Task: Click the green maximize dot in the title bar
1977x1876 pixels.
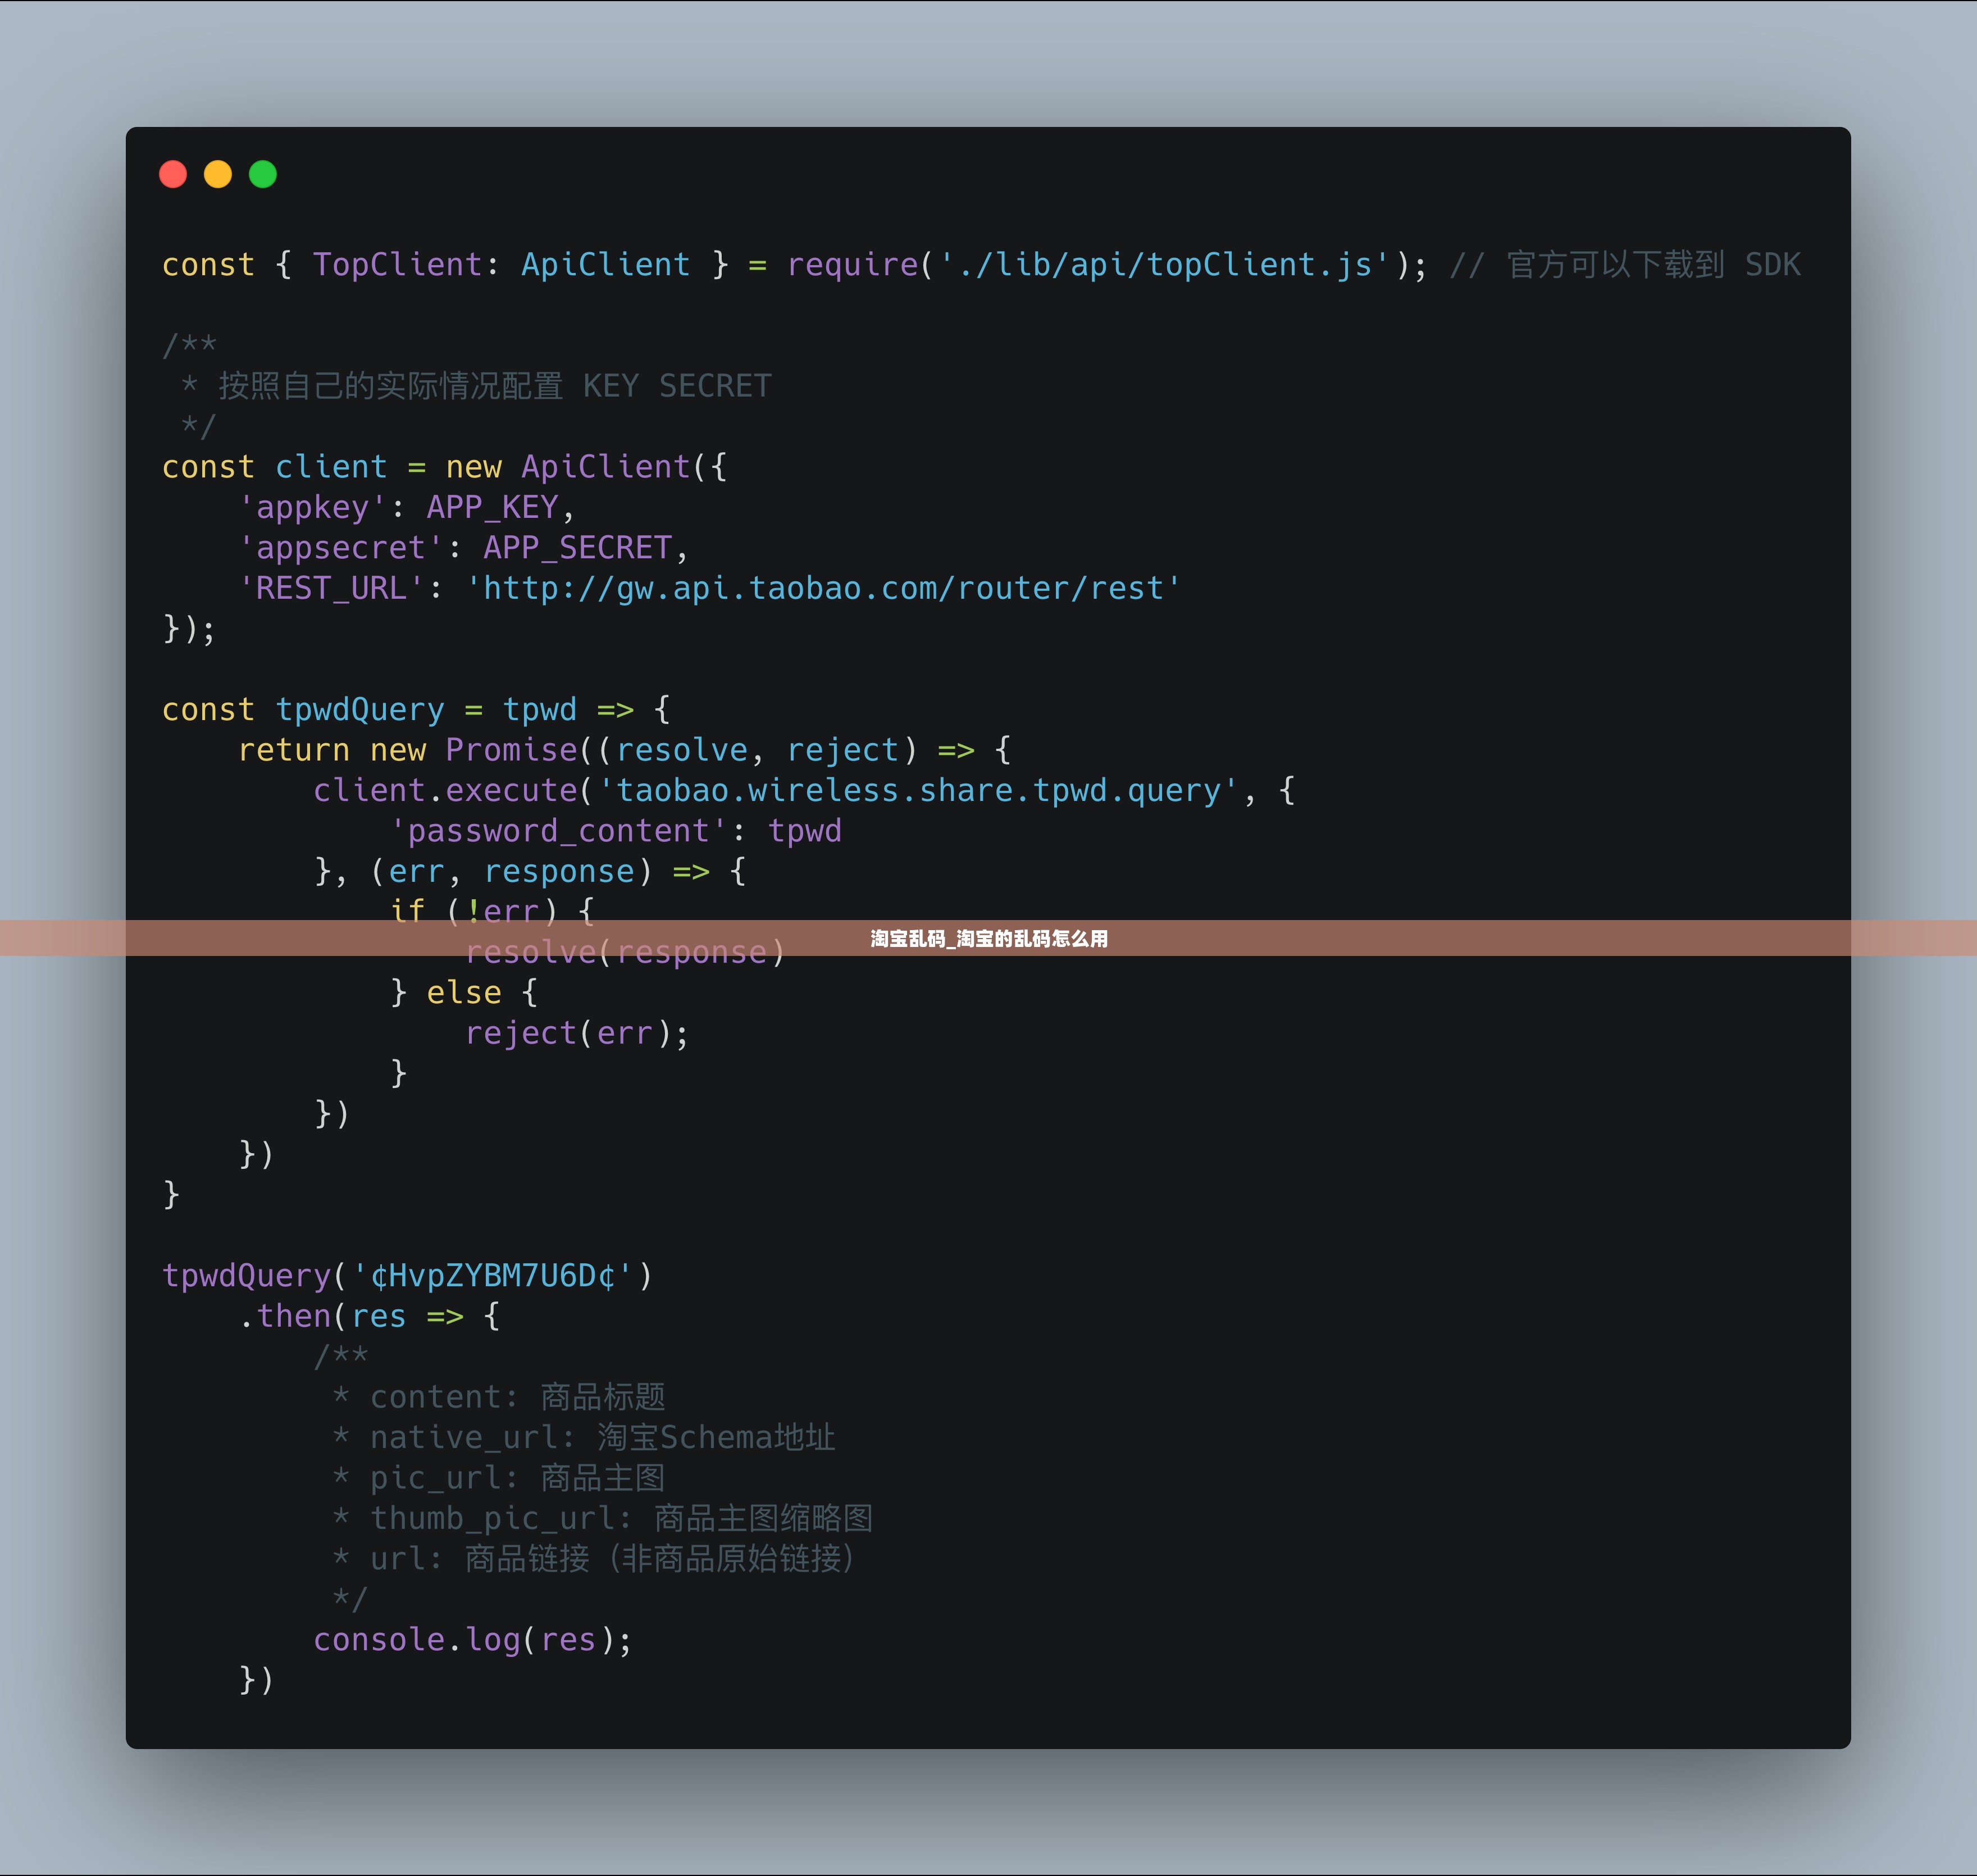Action: [x=263, y=174]
